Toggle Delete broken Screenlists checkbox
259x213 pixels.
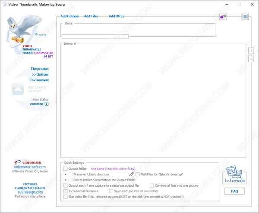pyautogui.click(x=70, y=180)
